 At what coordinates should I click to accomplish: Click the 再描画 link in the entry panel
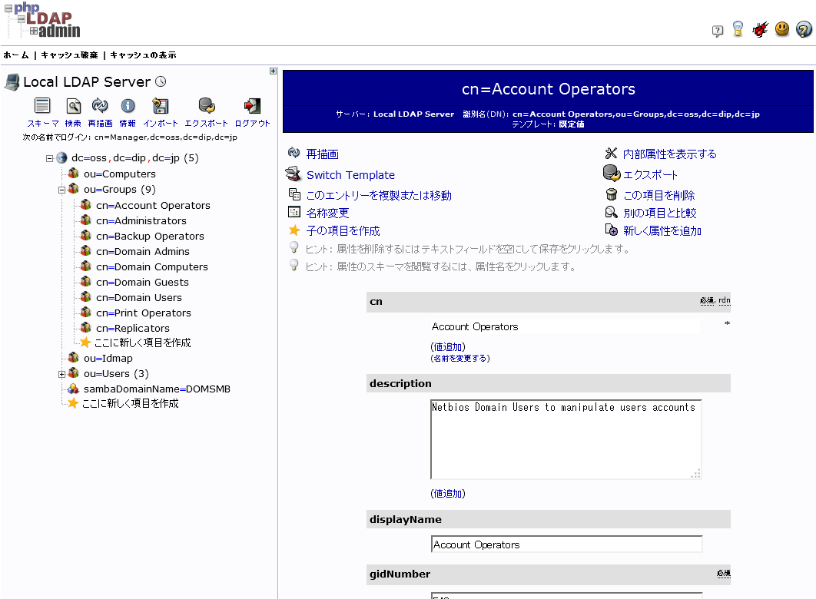[322, 154]
